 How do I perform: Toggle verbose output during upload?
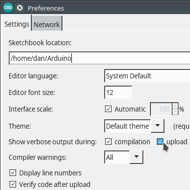(160, 142)
